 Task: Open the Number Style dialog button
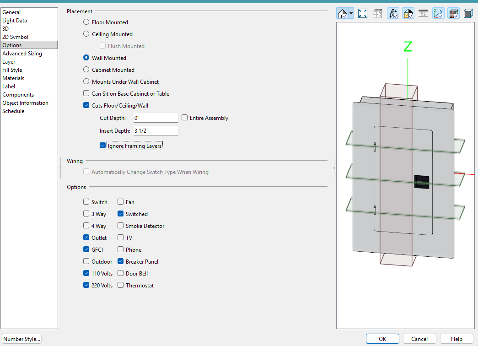(x=21, y=339)
